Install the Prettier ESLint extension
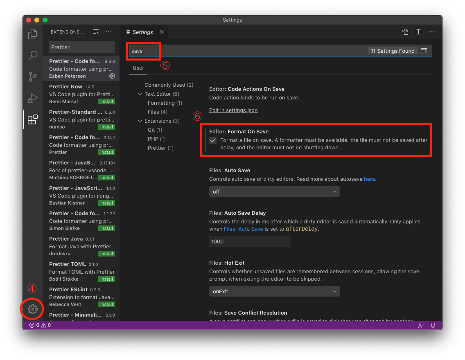 pos(106,304)
